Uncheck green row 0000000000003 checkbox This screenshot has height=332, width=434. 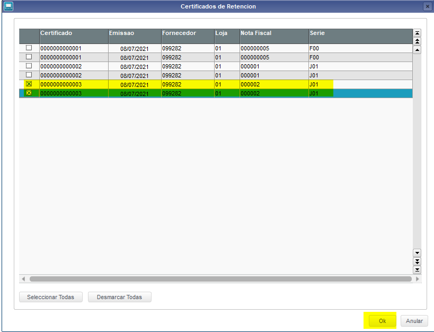point(29,93)
